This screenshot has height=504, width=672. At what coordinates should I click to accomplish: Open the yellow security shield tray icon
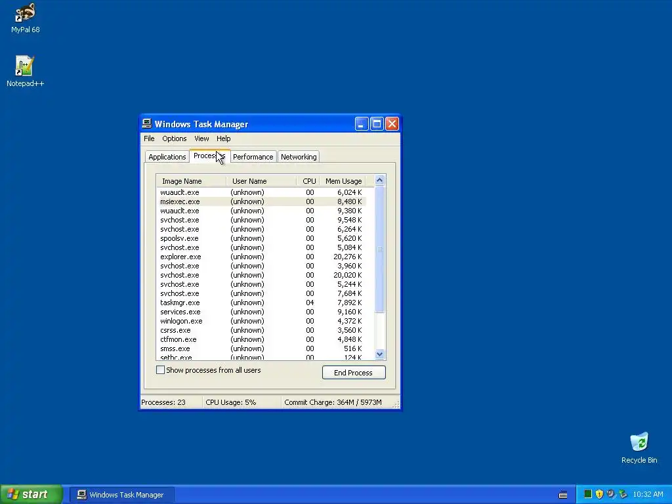pyautogui.click(x=600, y=494)
